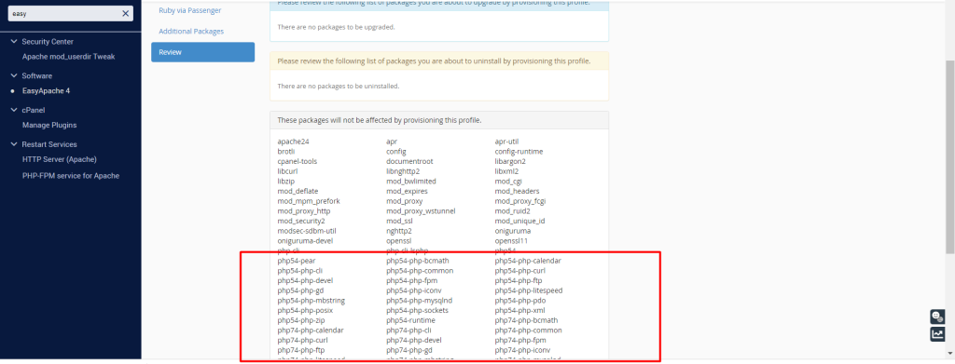Clear the sidebar search with the X

(x=125, y=13)
